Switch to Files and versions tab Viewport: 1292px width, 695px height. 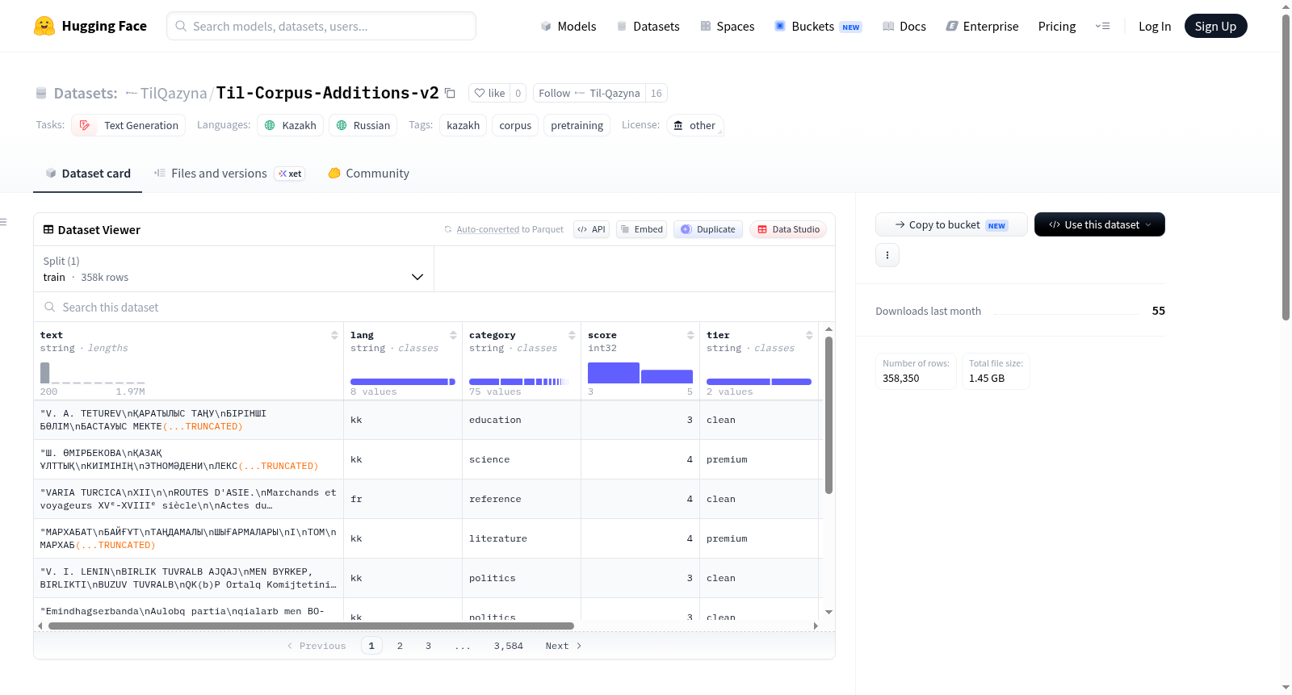click(x=229, y=174)
